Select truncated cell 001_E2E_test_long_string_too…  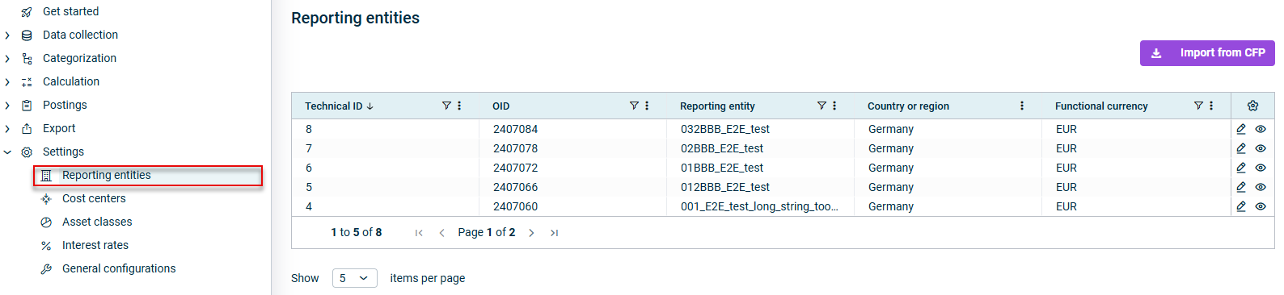(759, 206)
